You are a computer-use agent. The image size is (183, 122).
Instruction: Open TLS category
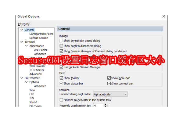31,98
